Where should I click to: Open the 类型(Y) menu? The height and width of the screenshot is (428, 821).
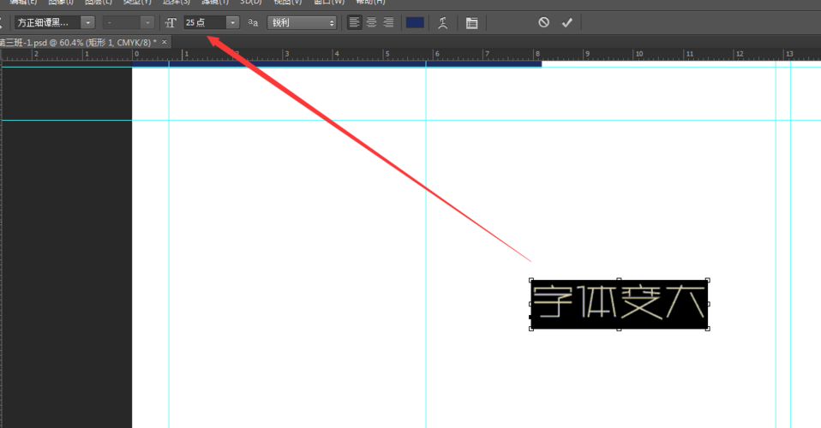(137, 2)
